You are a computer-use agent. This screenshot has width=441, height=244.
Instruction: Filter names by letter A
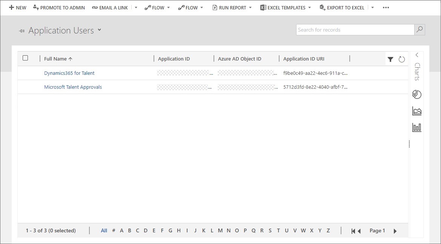pyautogui.click(x=121, y=230)
